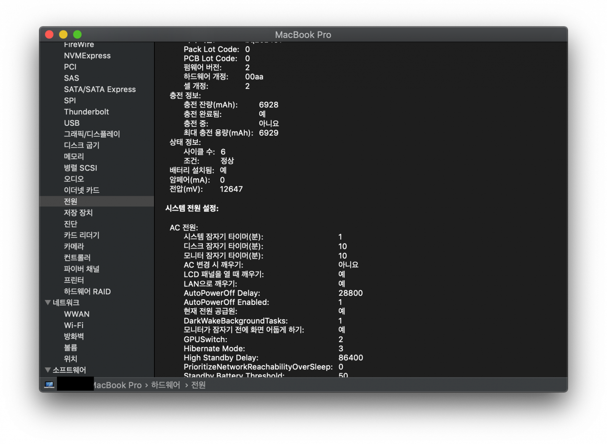This screenshot has height=444, width=607.
Task: Select SATA/SATA Express entry
Action: pyautogui.click(x=100, y=89)
